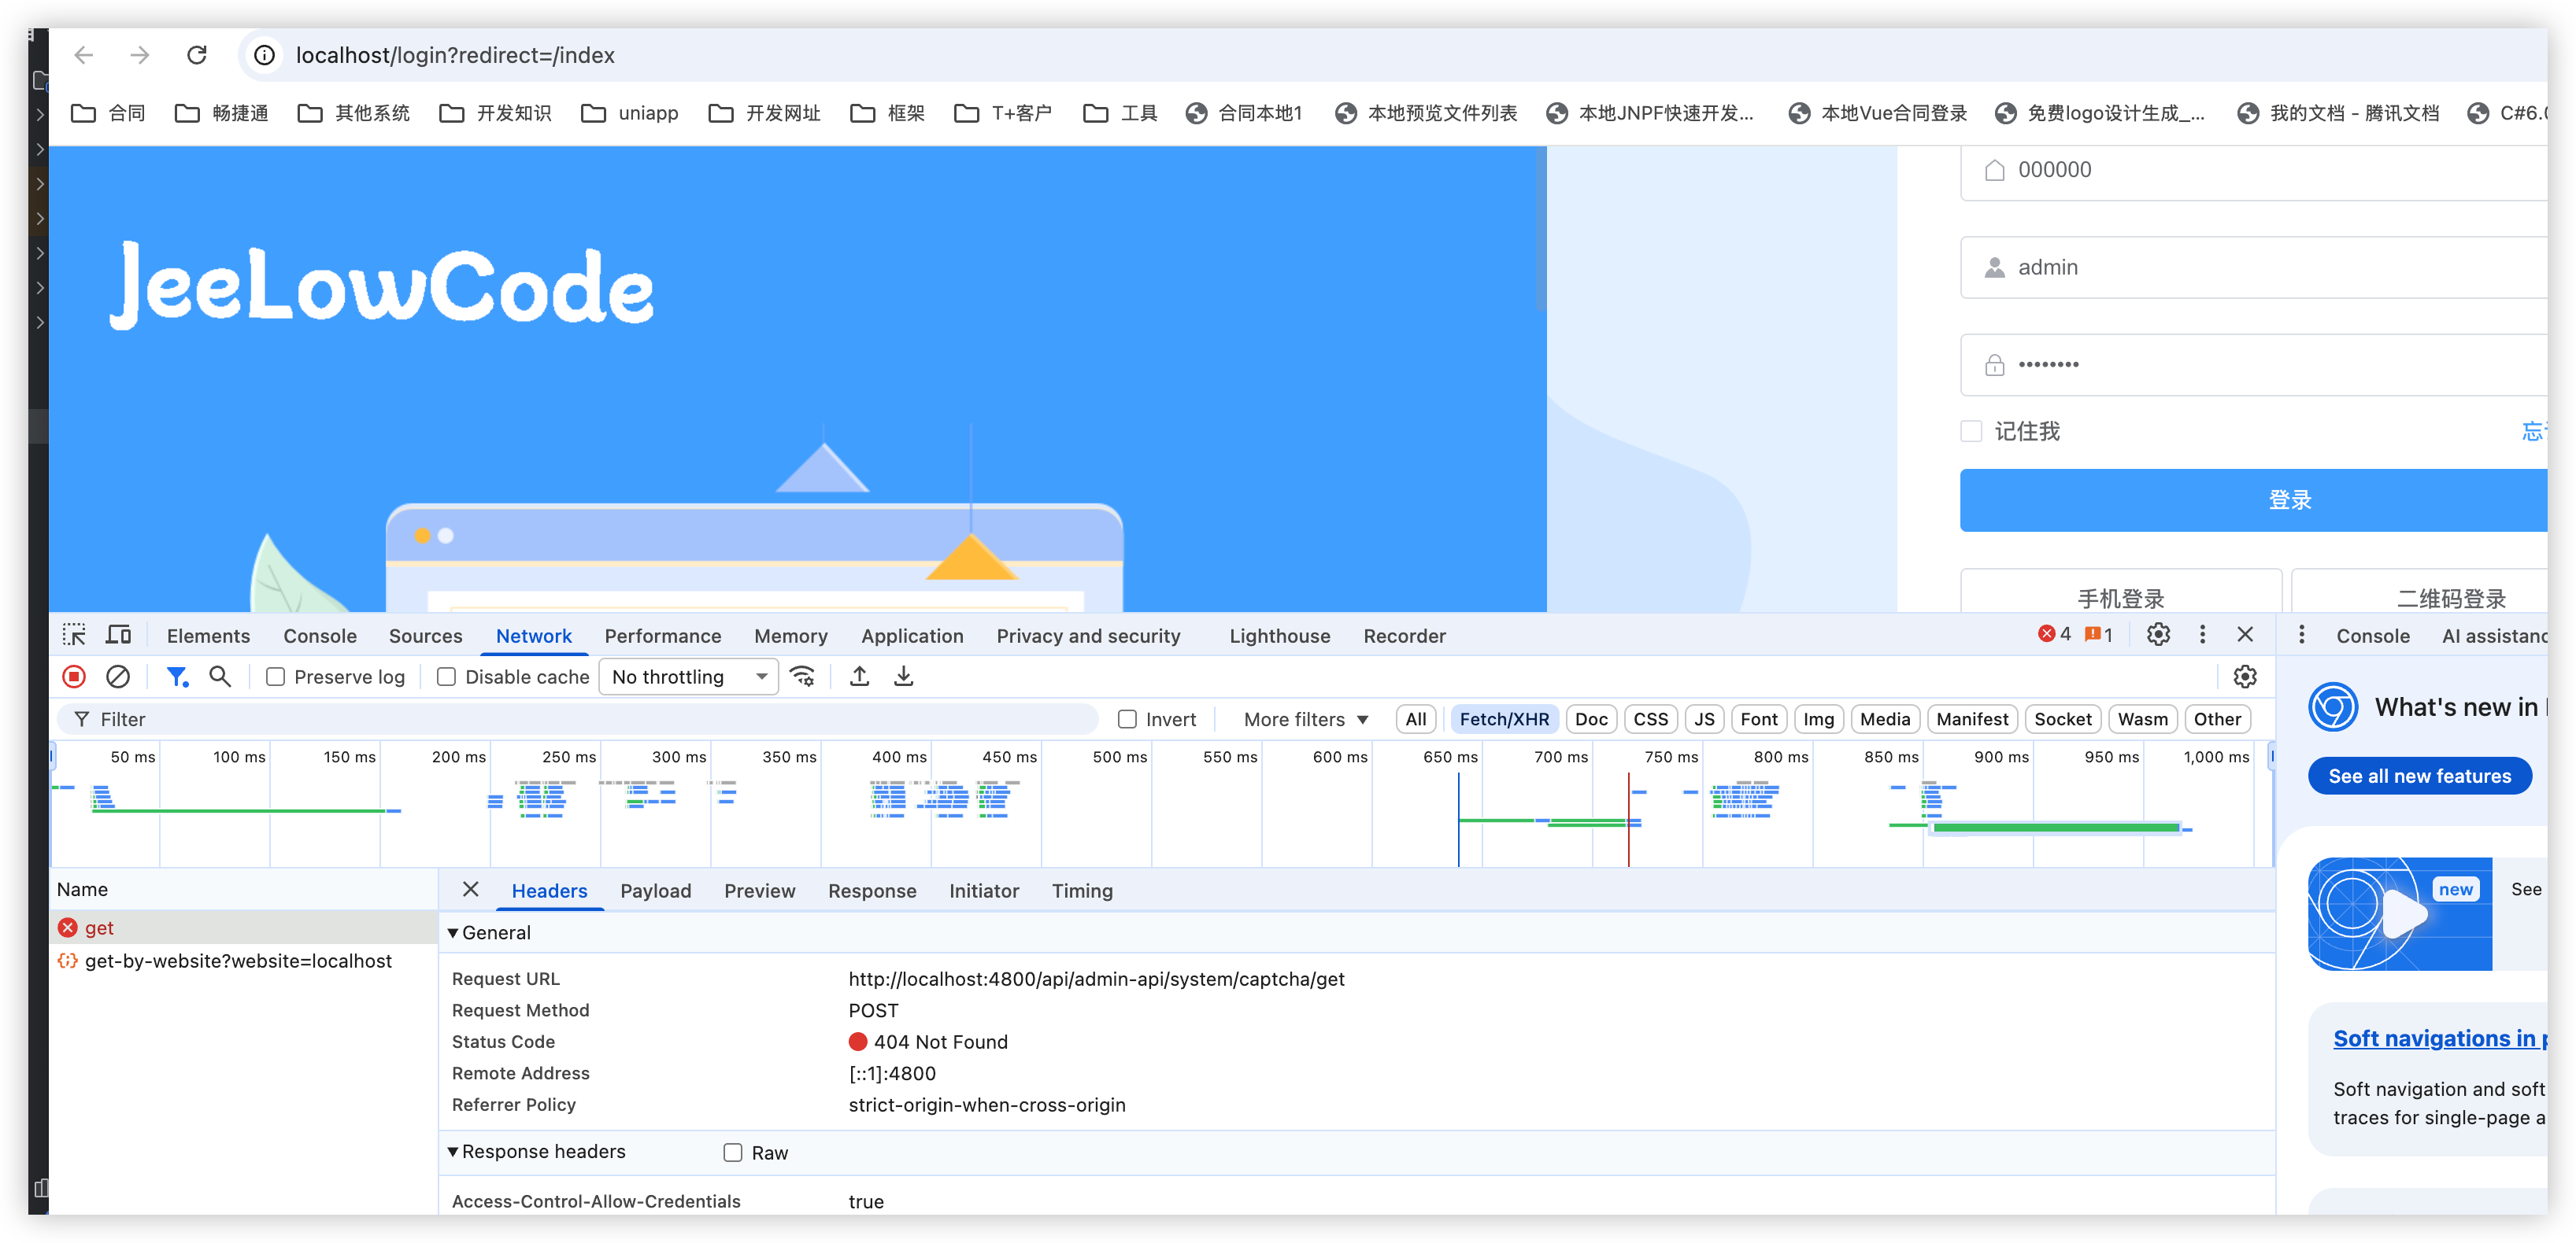Screen dimensions: 2576x1243
Task: Open the No throttling dropdown
Action: click(x=689, y=677)
